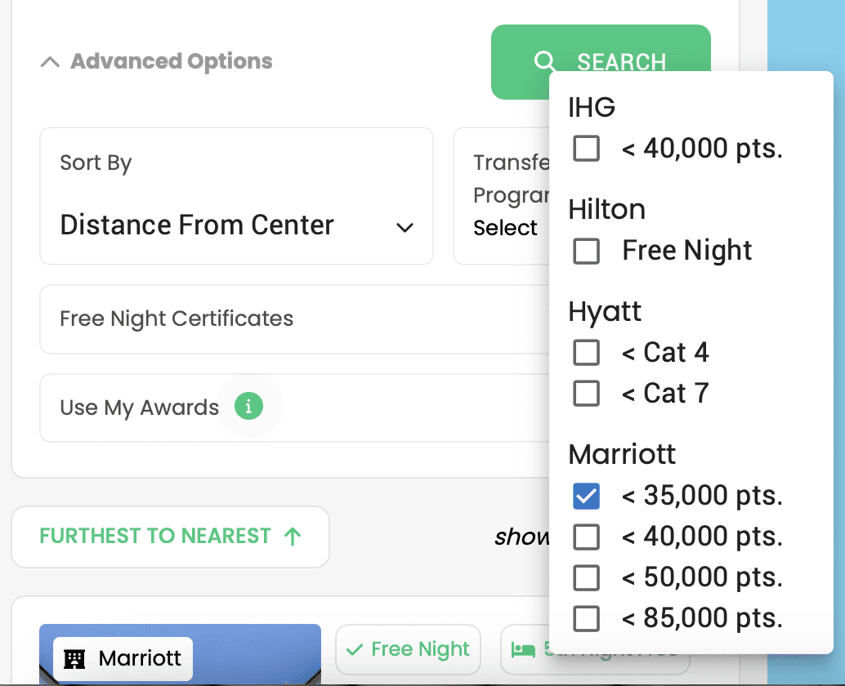845x686 pixels.
Task: Click the hotel building icon on the Marriott badge
Action: (74, 658)
